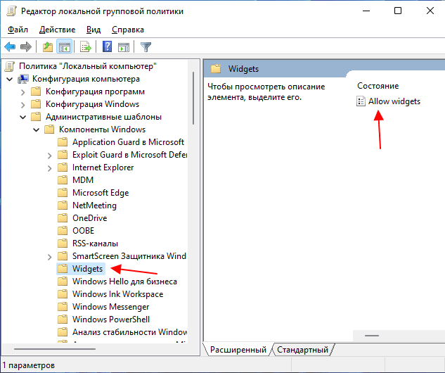
Task: Select the Allow widgets policy setting
Action: [x=394, y=101]
